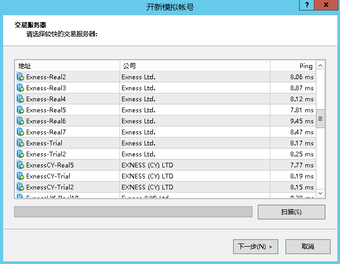Click the 8.17 ms ping value
Screen dimensions: 340x264
click(302, 143)
